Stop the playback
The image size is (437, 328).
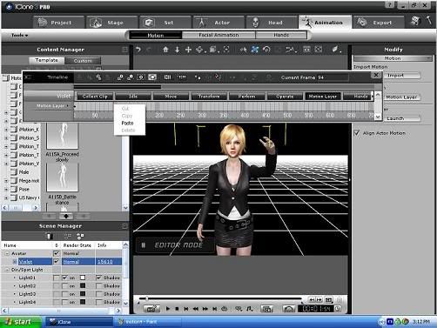point(177,309)
